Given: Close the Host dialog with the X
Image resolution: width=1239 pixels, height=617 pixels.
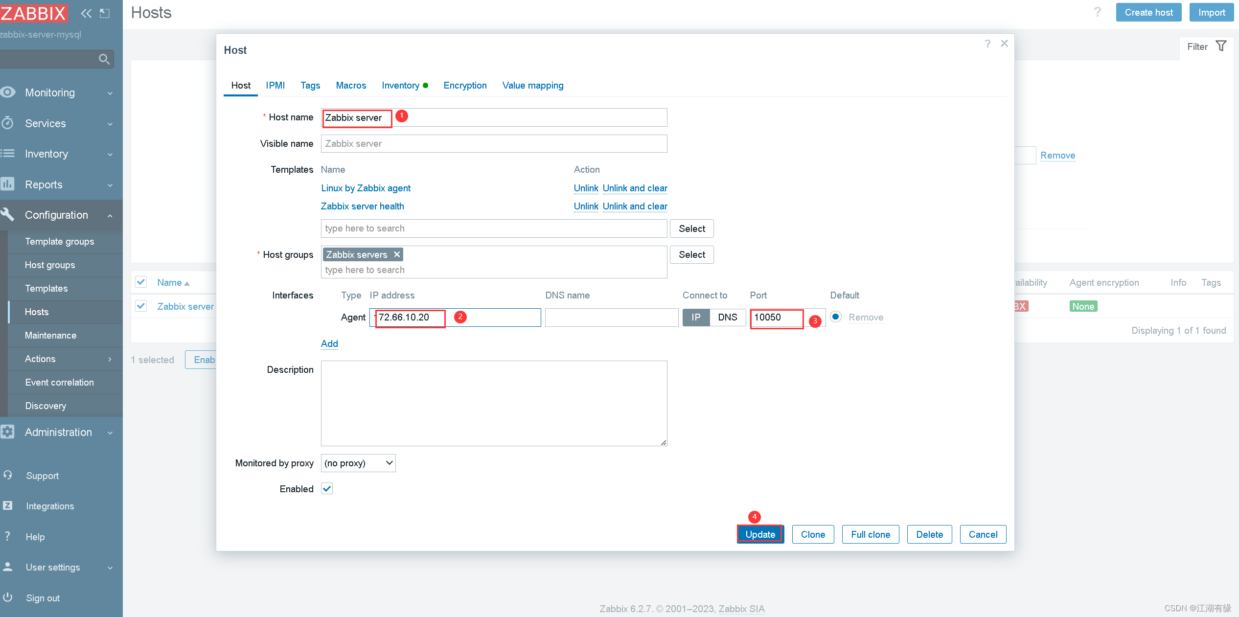Looking at the screenshot, I should 1005,43.
